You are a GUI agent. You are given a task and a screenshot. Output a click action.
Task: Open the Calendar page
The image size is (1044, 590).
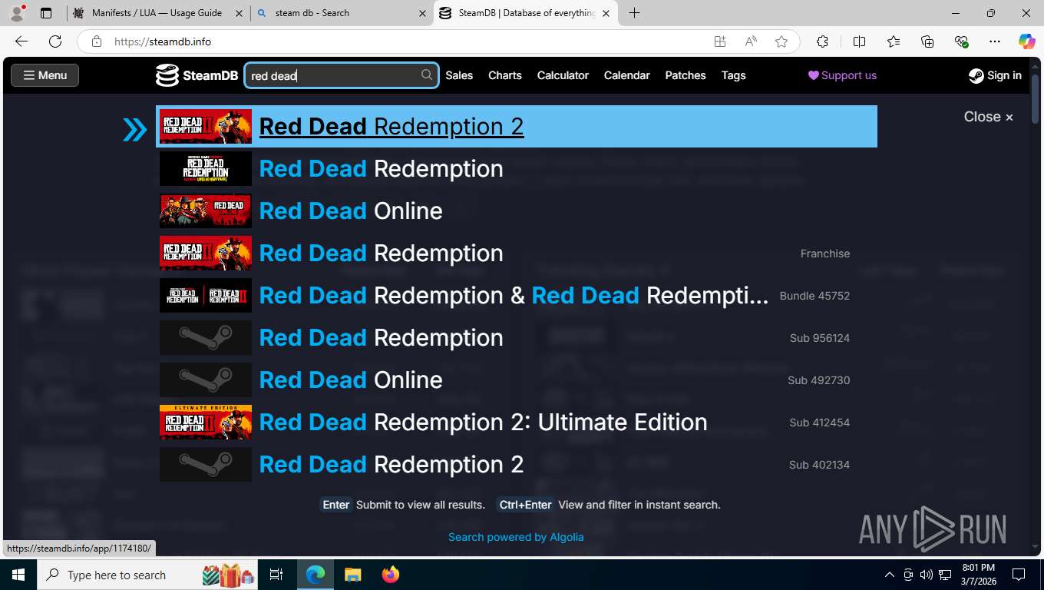pyautogui.click(x=627, y=75)
